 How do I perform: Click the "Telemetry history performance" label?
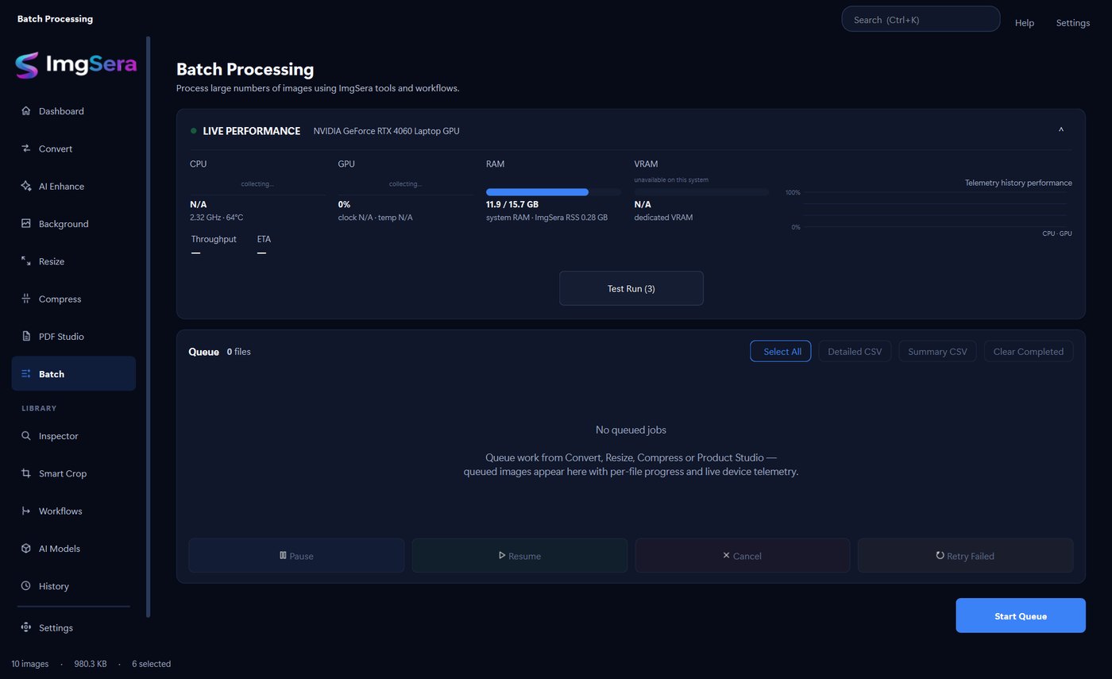pos(1018,183)
